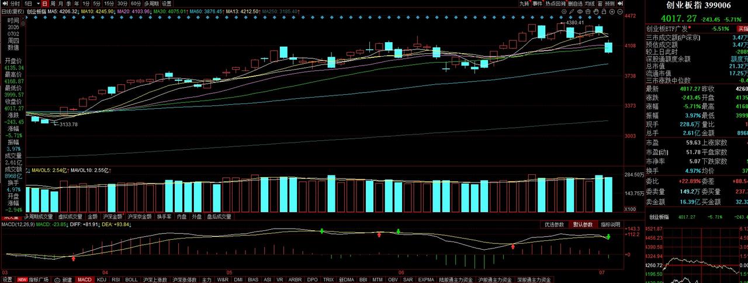Open the 窗 window layout button
This screenshot has width=748, height=283.
point(600,4)
